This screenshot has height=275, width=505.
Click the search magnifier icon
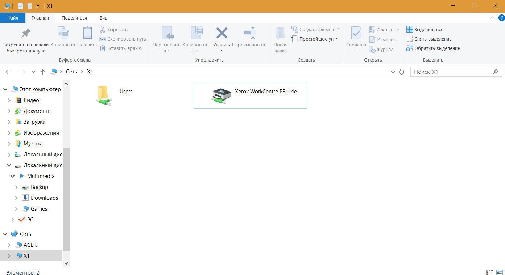click(496, 72)
